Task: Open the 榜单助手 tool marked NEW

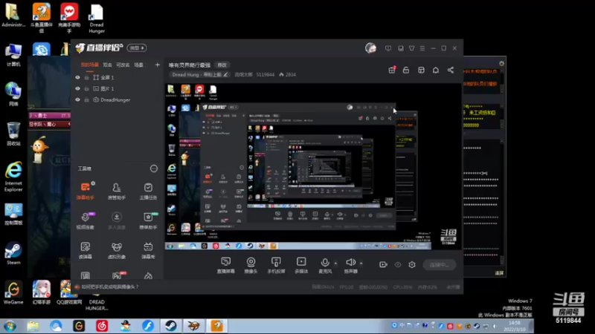Action: point(148,220)
